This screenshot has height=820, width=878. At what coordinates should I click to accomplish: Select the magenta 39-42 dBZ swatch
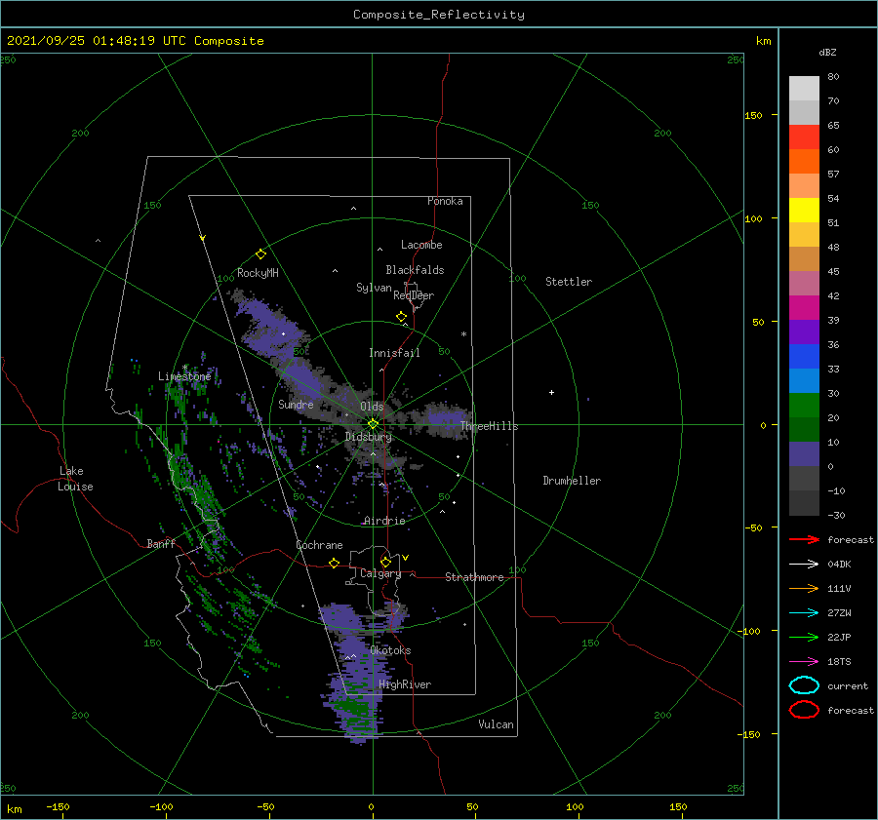(x=804, y=307)
